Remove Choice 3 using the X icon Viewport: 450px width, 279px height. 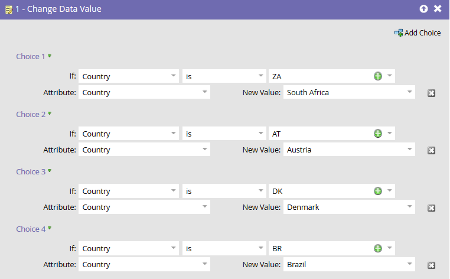click(x=431, y=208)
